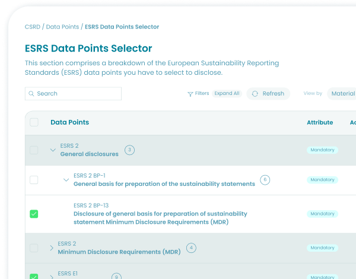Click Mandatory tag on Minimum Disclosure Requirements row
This screenshot has width=356, height=279.
(x=322, y=248)
